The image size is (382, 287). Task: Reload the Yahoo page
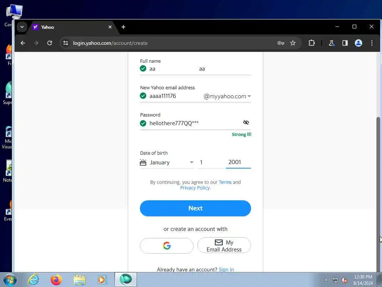click(x=50, y=43)
